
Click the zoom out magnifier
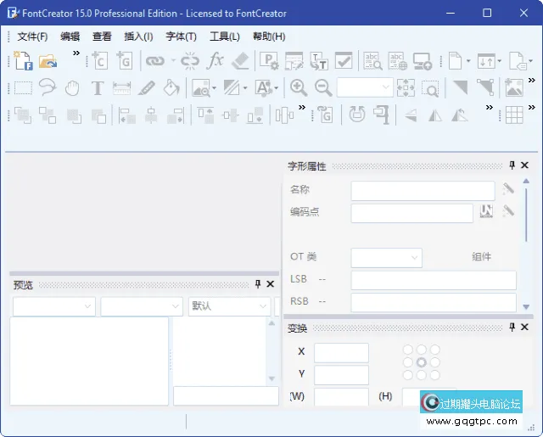coord(323,88)
